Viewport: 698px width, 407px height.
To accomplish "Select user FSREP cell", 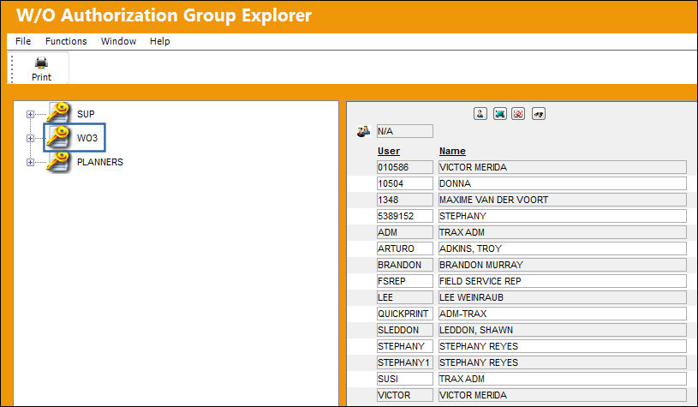I will (404, 281).
